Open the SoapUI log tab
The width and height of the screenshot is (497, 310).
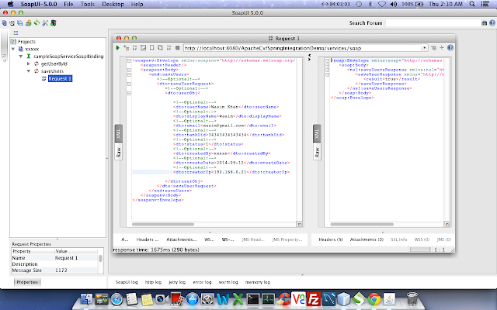127,282
